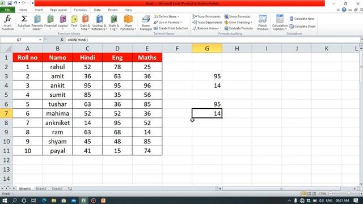The width and height of the screenshot is (363, 204).
Task: Click Trace Dependents
Action: (207, 23)
